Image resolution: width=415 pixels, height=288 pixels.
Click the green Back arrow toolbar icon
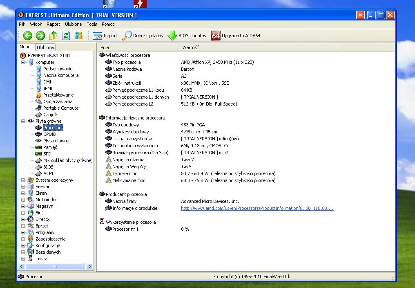27,36
